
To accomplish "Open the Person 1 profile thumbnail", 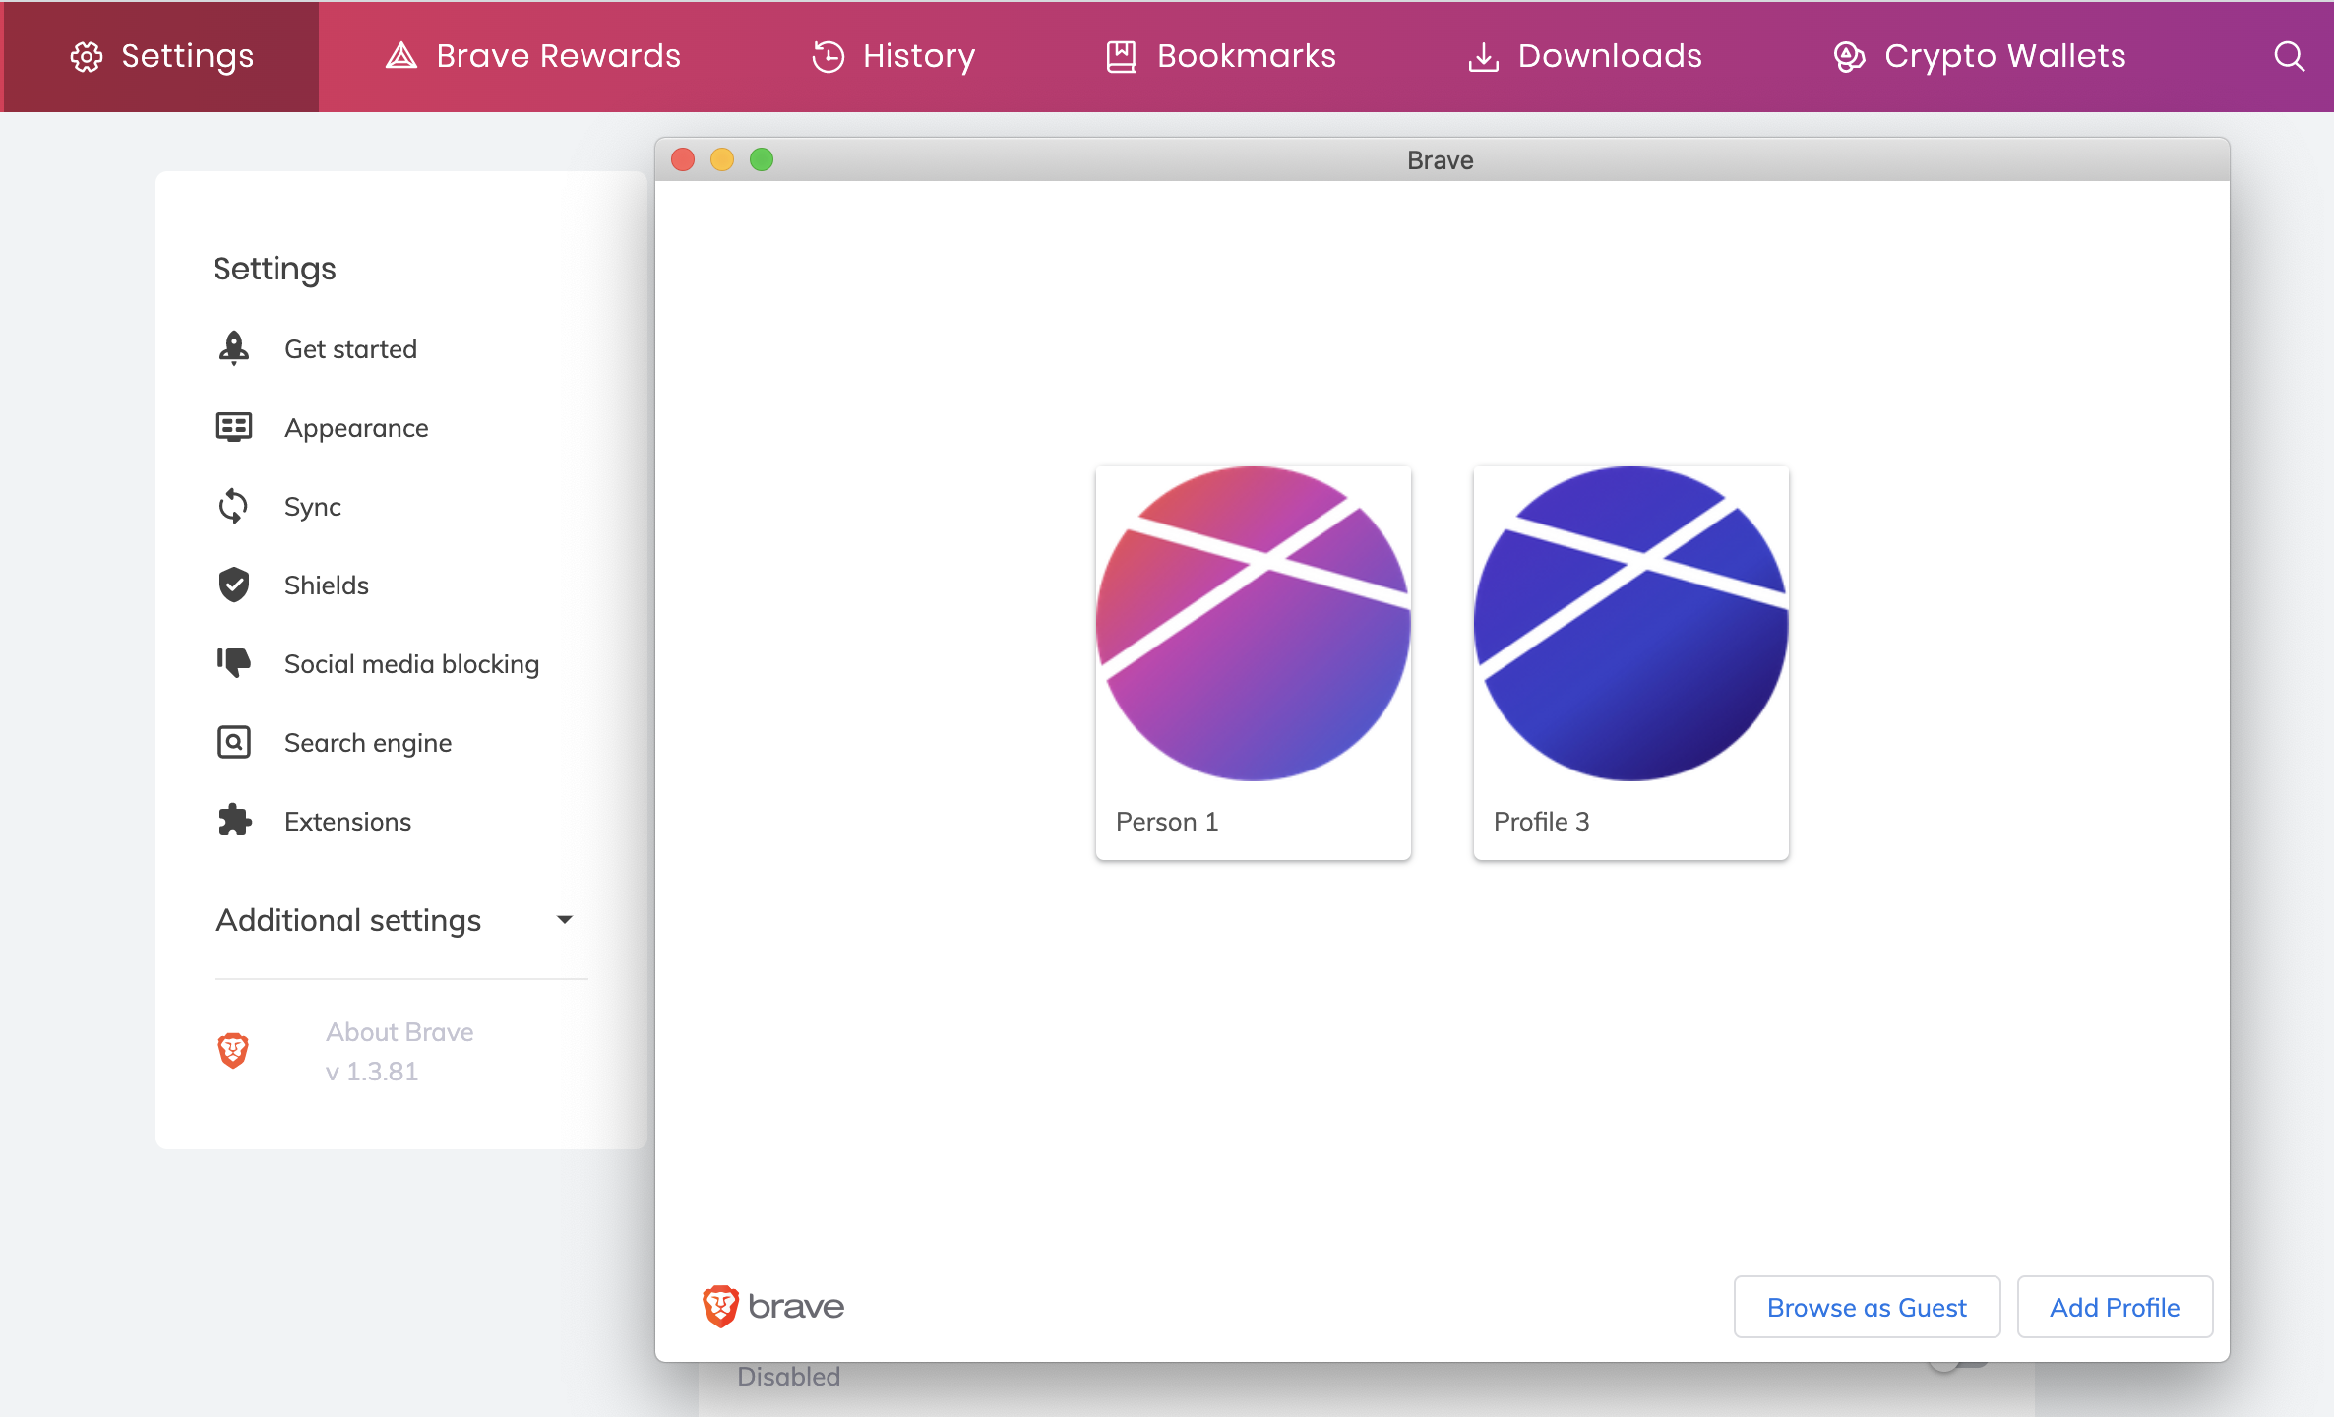I will tap(1253, 661).
